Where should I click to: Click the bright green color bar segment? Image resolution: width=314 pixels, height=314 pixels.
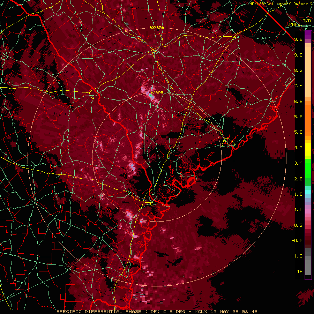(x=308, y=168)
